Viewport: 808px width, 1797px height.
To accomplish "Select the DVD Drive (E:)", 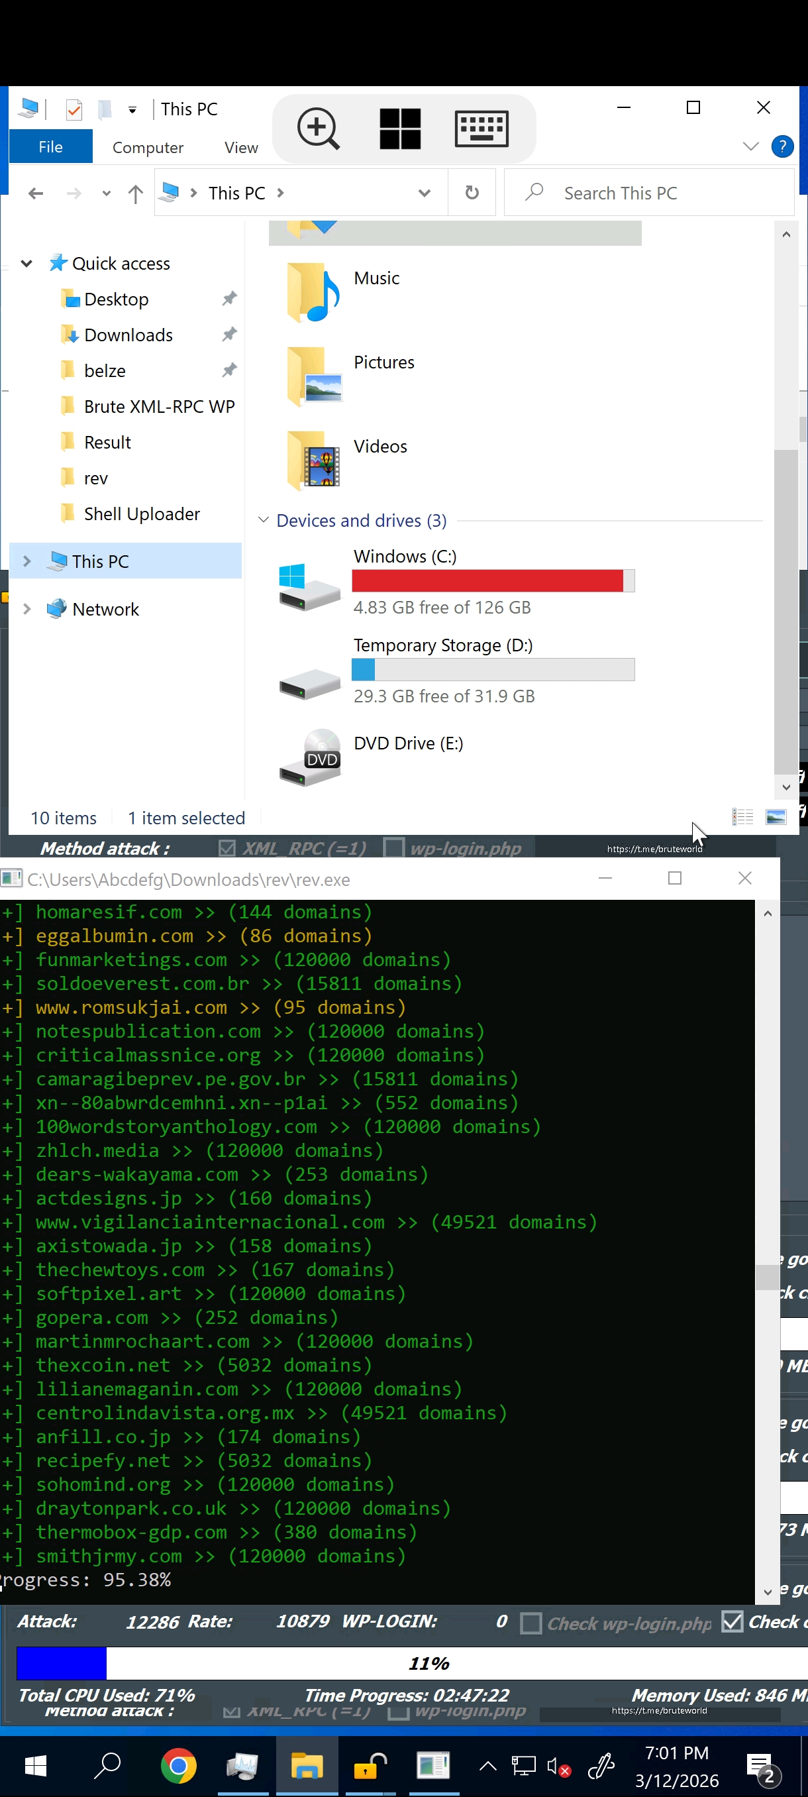I will point(372,758).
